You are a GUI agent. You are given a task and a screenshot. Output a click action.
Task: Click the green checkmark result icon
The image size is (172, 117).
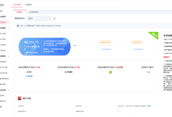tap(110, 72)
